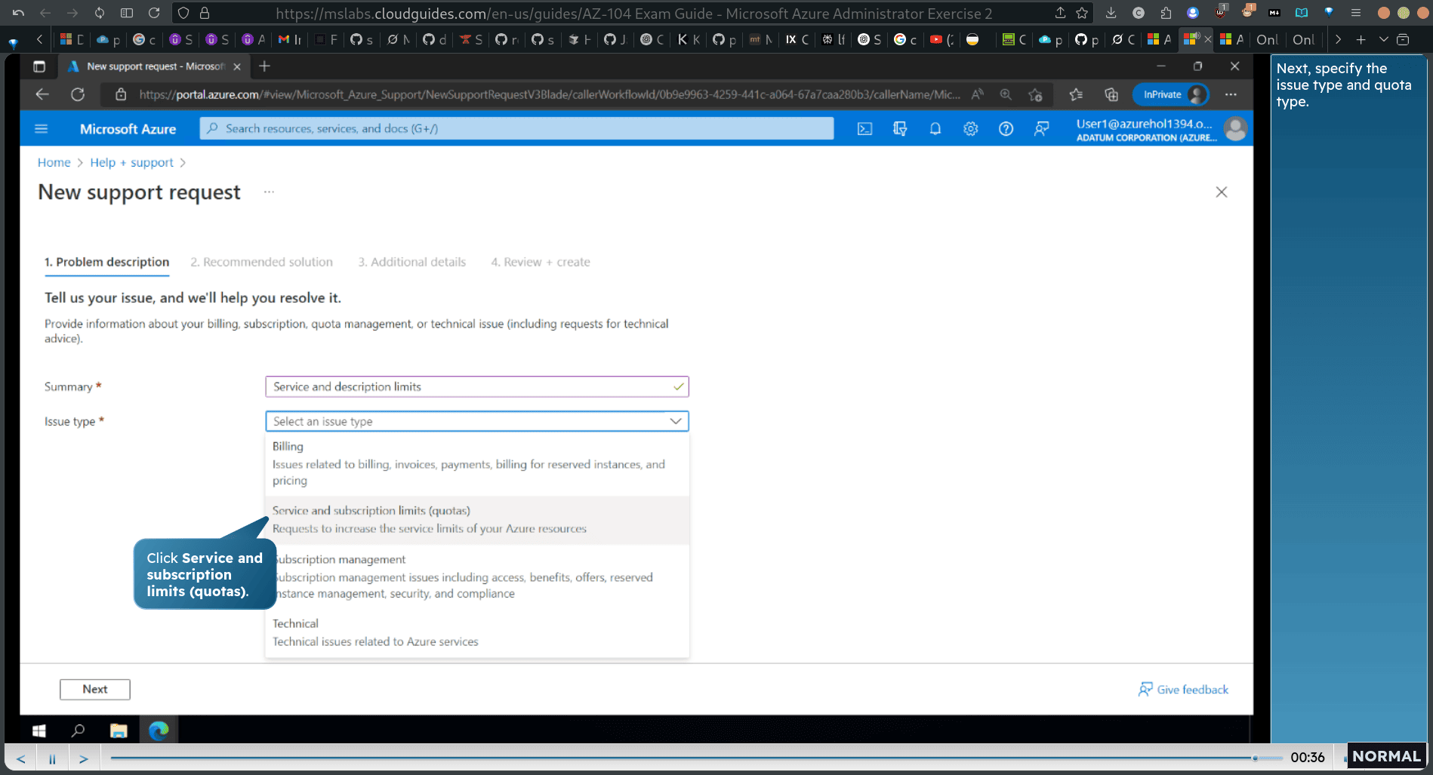Viewport: 1433px width, 775px height.
Task: Choose Technical issue type option
Action: [x=477, y=632]
